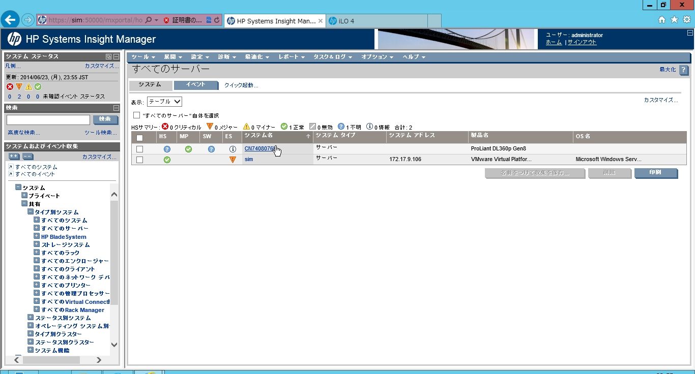The image size is (695, 374).
Task: Click the ES informational icon for CN7408076
Action: (233, 149)
